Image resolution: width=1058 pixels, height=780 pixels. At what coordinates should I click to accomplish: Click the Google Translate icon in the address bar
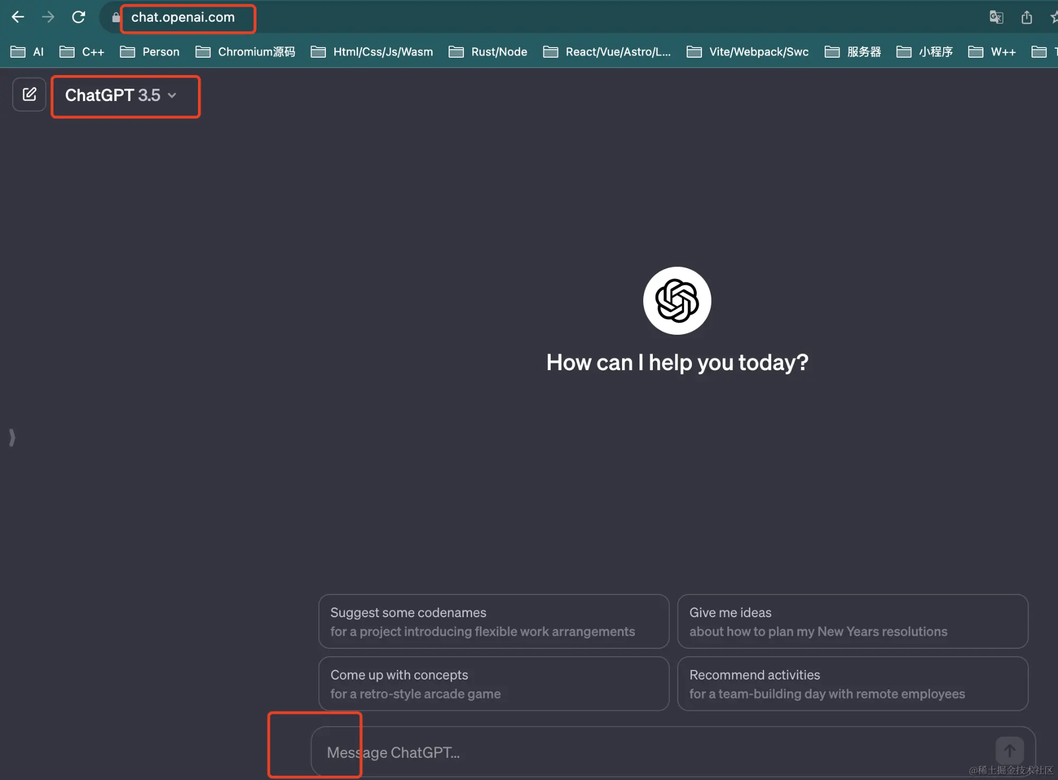pyautogui.click(x=996, y=17)
